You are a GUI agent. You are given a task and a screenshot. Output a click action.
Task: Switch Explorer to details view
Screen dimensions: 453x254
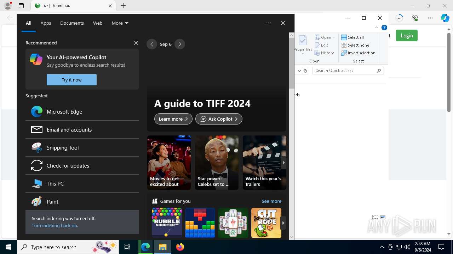[x=375, y=217]
